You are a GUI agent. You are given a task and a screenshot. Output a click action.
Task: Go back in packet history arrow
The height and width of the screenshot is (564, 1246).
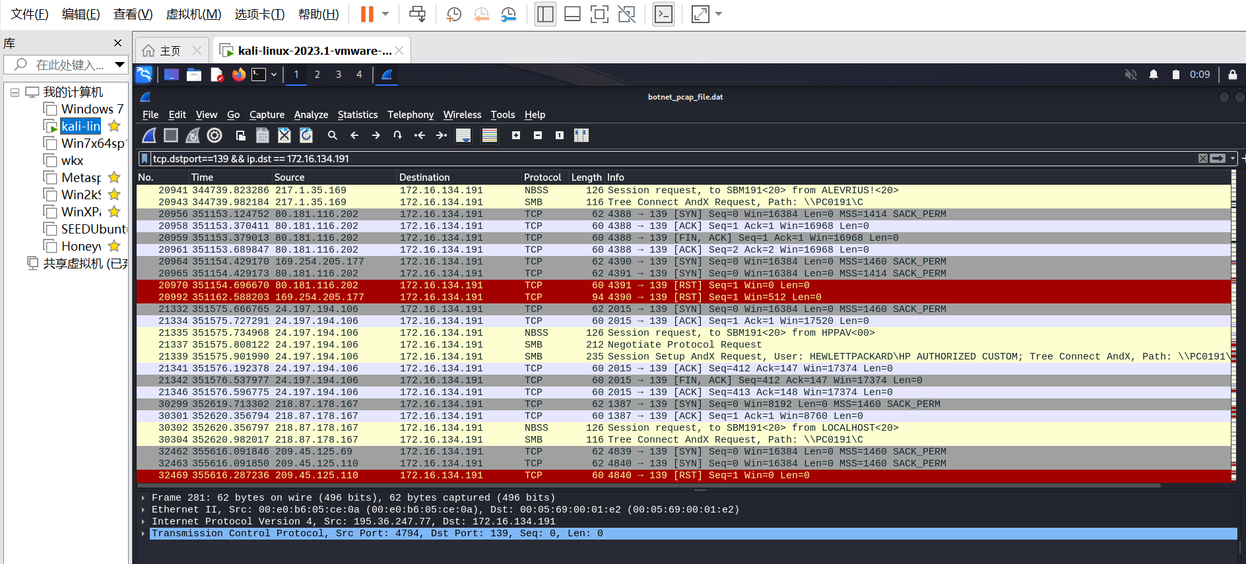(354, 135)
